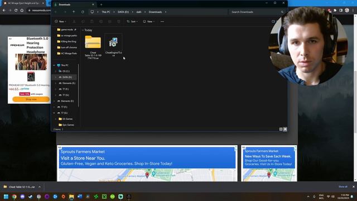Click Chrome home button
Screen dimensions: 357x201
(x=22, y=10)
